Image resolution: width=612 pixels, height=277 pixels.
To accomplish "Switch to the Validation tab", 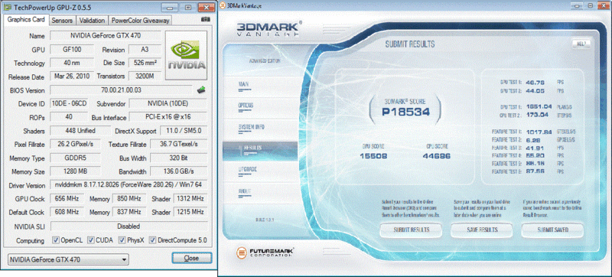I will [x=92, y=21].
